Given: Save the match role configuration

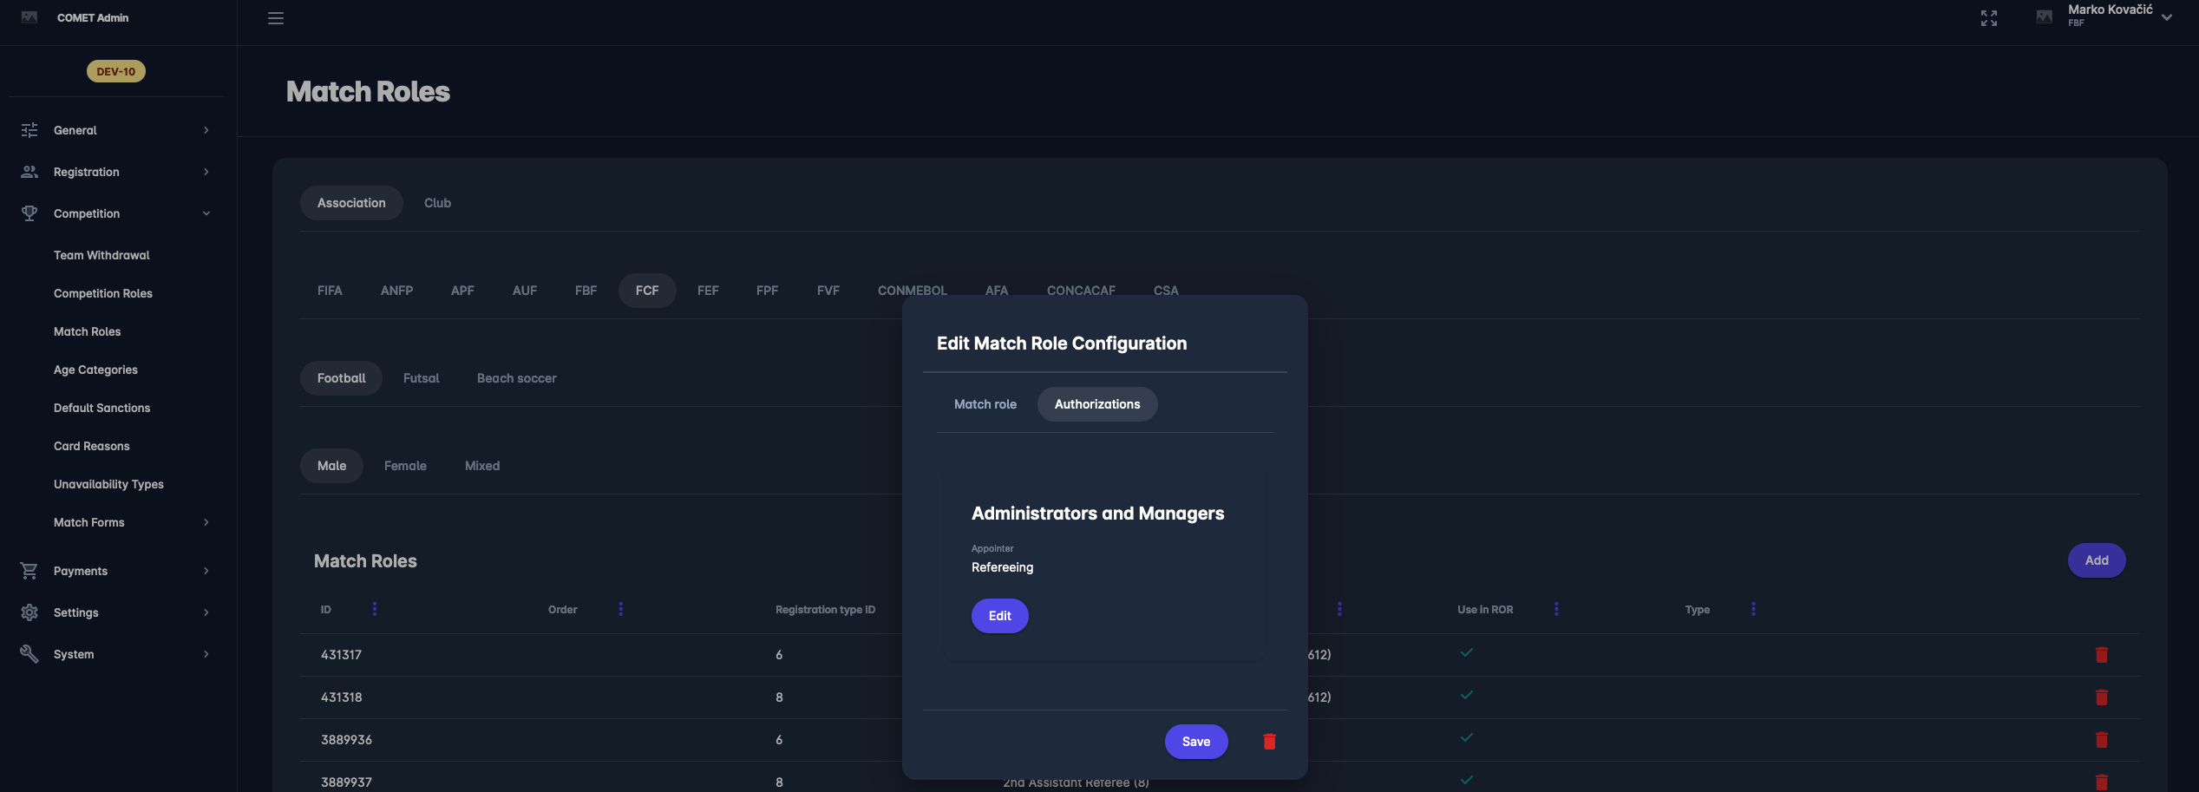Looking at the screenshot, I should (x=1195, y=742).
